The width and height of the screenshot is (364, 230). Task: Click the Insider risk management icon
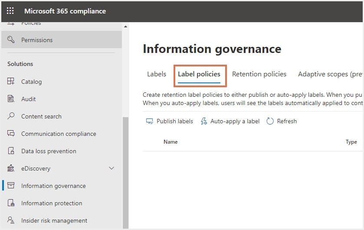point(11,220)
